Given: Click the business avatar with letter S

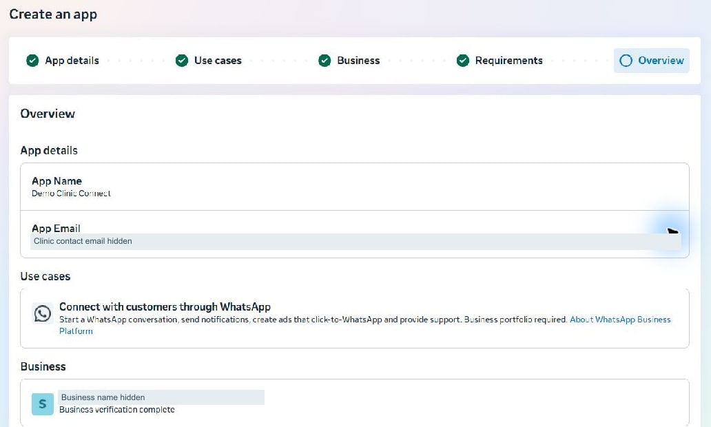Looking at the screenshot, I should pyautogui.click(x=43, y=404).
